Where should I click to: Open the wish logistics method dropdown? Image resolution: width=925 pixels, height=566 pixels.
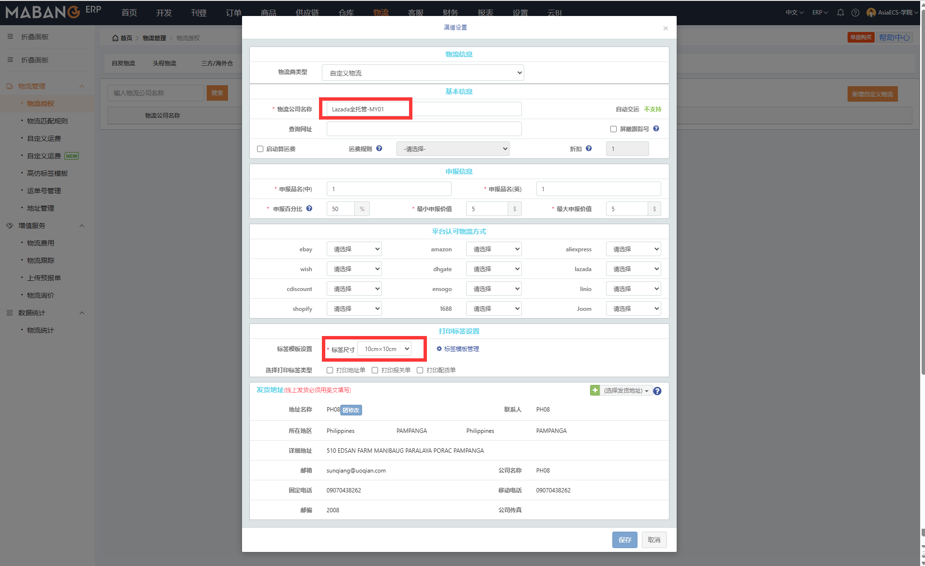(354, 269)
